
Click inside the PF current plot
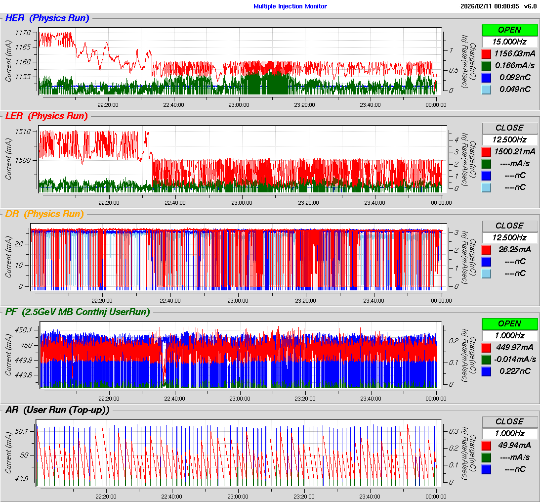coord(241,355)
